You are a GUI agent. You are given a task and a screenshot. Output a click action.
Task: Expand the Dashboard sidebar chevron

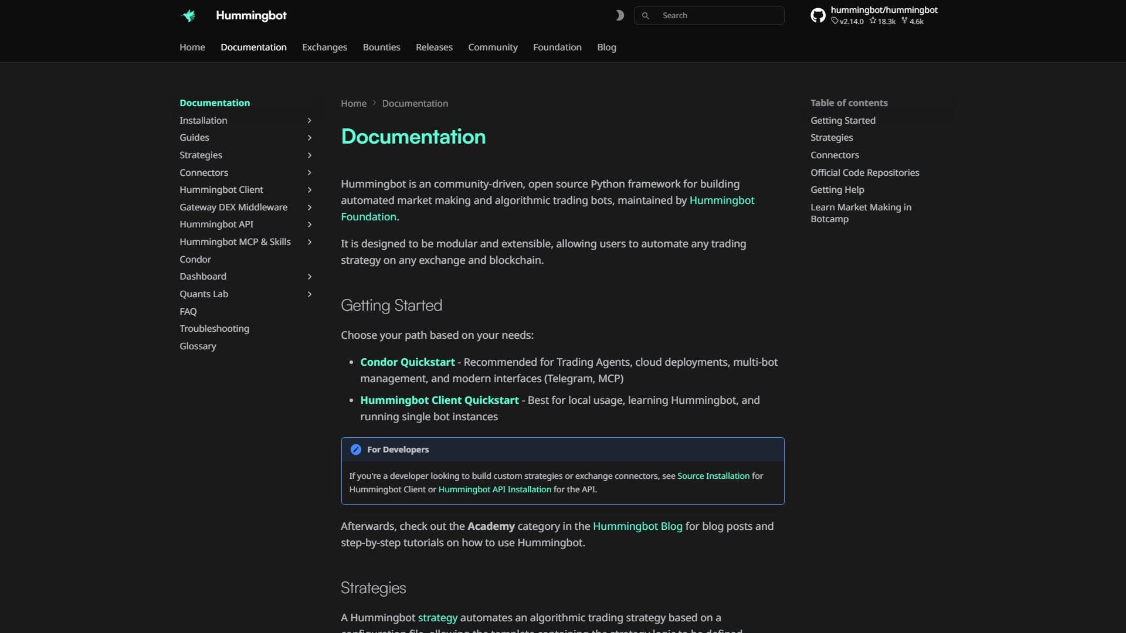[310, 277]
